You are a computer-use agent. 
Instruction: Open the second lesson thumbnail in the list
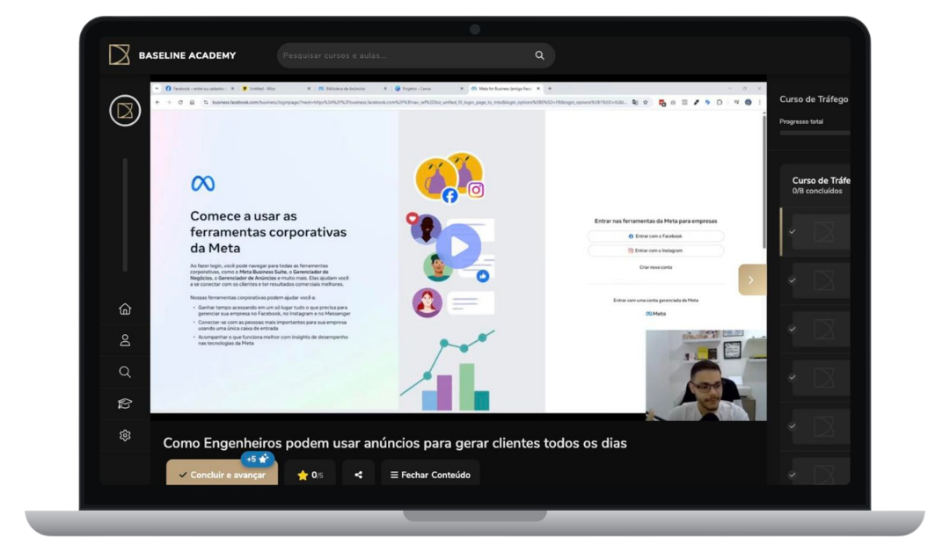[822, 281]
